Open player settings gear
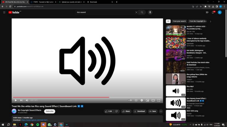The image size is (227, 127). pos(142,100)
